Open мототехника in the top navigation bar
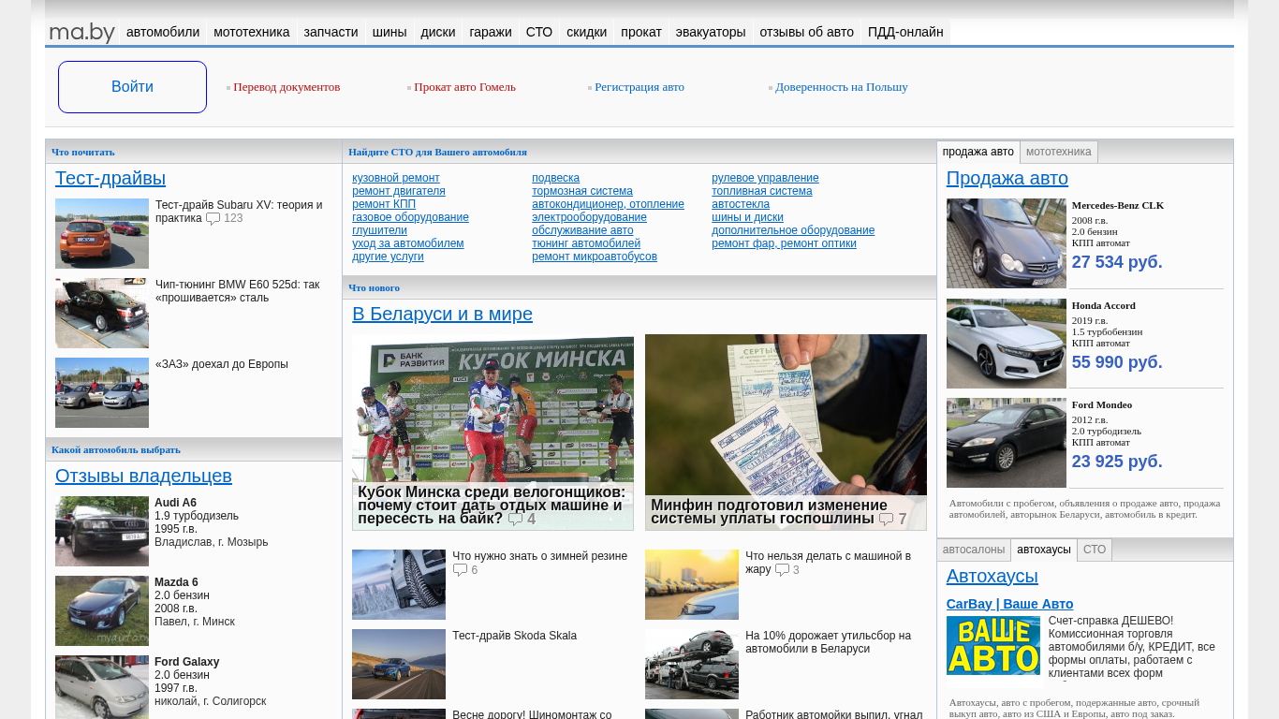 [252, 32]
